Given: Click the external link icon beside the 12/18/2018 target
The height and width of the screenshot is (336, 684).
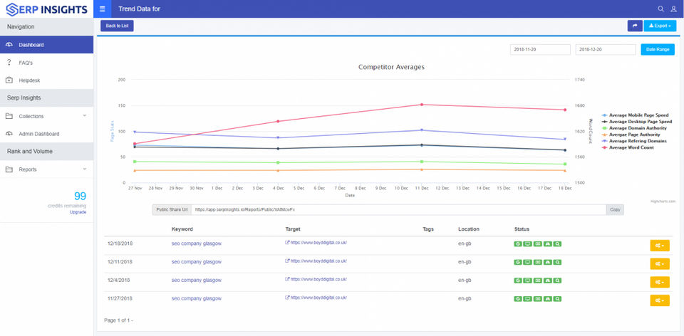Looking at the screenshot, I should click(287, 242).
